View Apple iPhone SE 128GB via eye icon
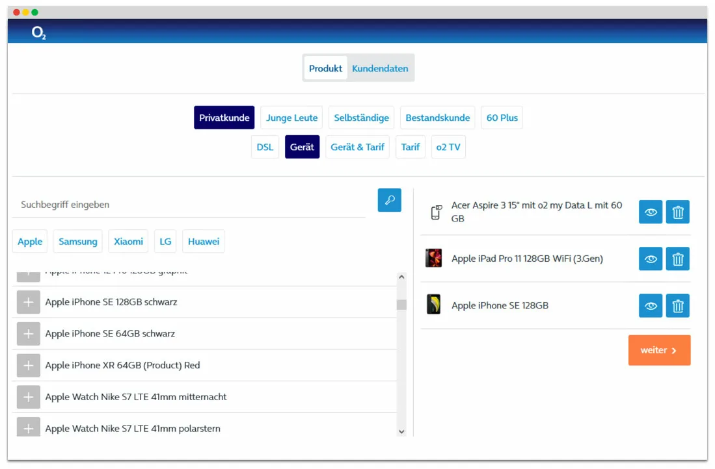Screen dimensions: 715x469 (650, 305)
